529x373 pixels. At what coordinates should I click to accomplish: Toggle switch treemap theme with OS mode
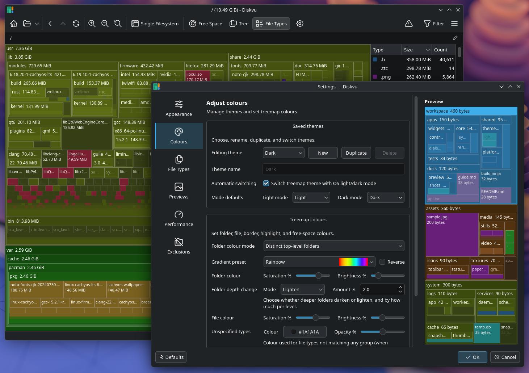(266, 183)
